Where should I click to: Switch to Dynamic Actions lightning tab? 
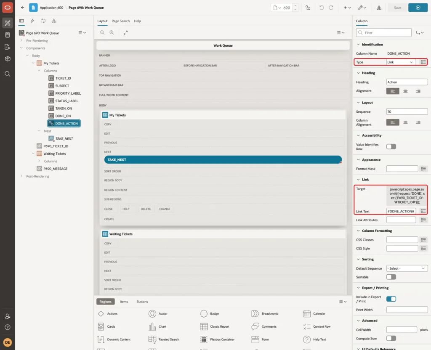32,21
